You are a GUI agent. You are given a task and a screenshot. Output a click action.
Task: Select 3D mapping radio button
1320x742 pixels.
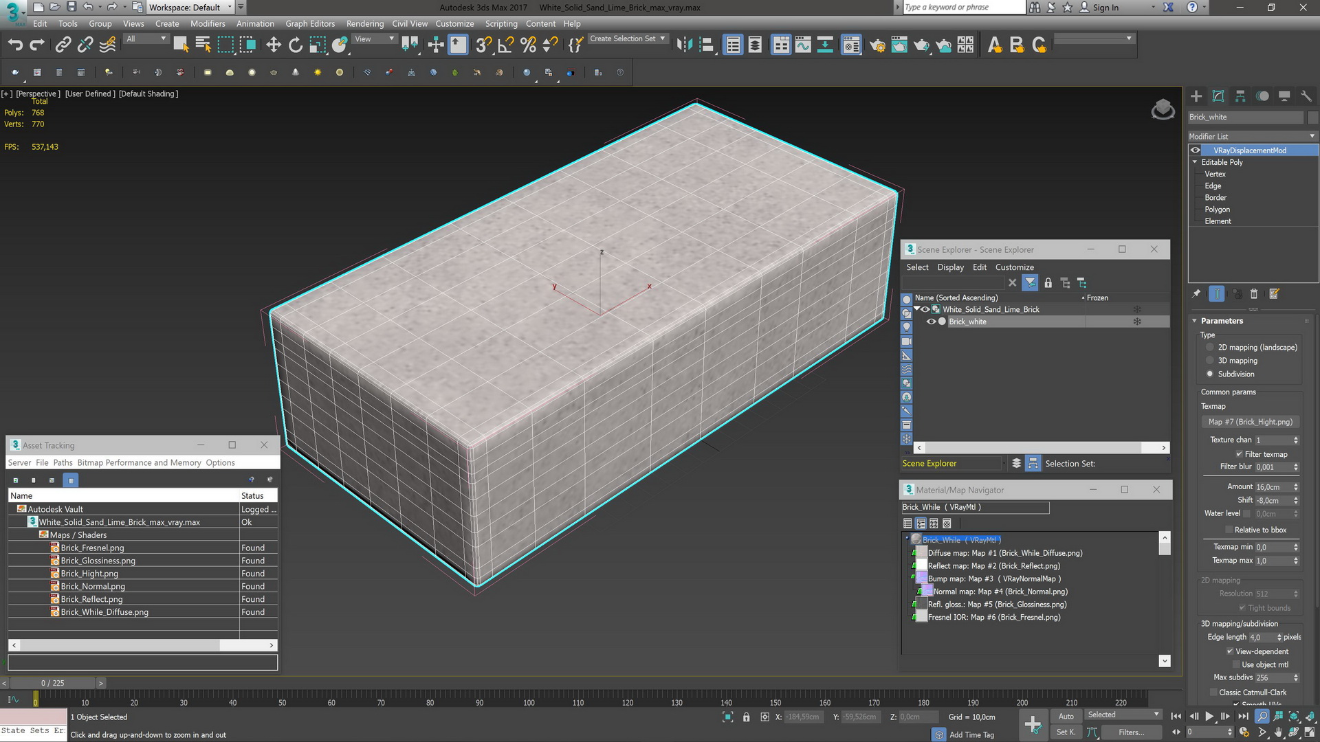(x=1210, y=361)
